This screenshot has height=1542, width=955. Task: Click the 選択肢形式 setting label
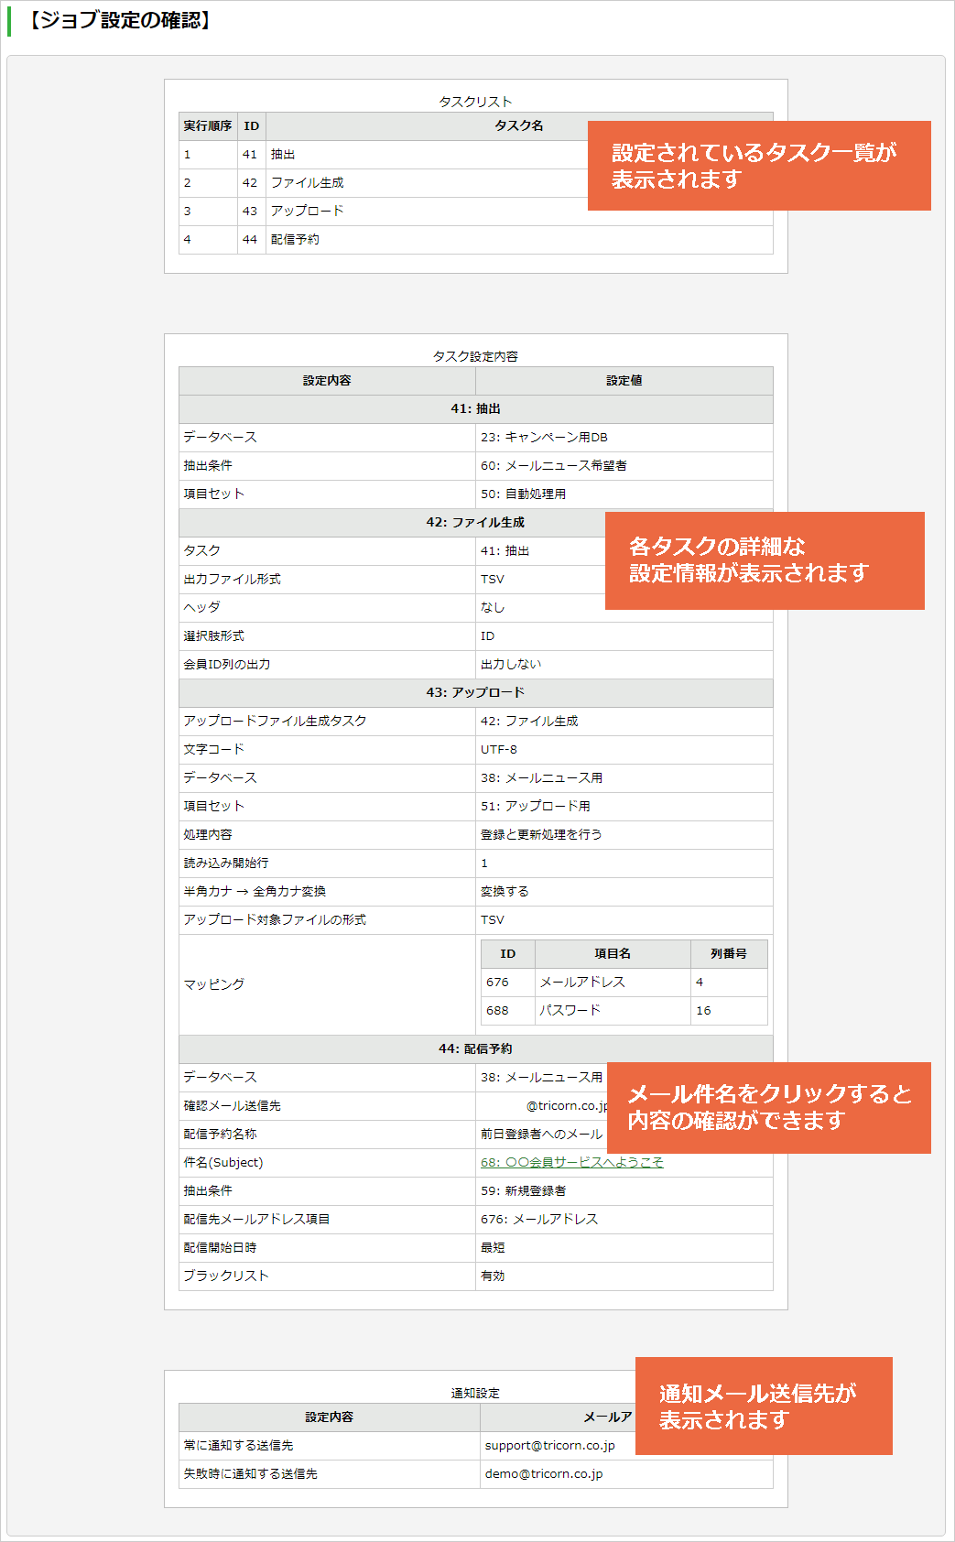click(213, 636)
